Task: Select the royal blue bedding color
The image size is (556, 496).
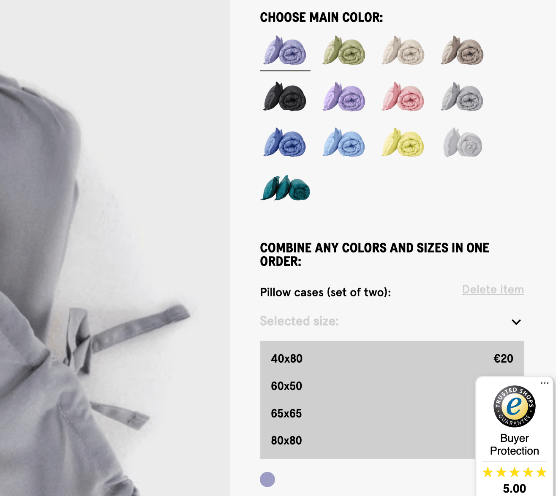Action: point(285,143)
